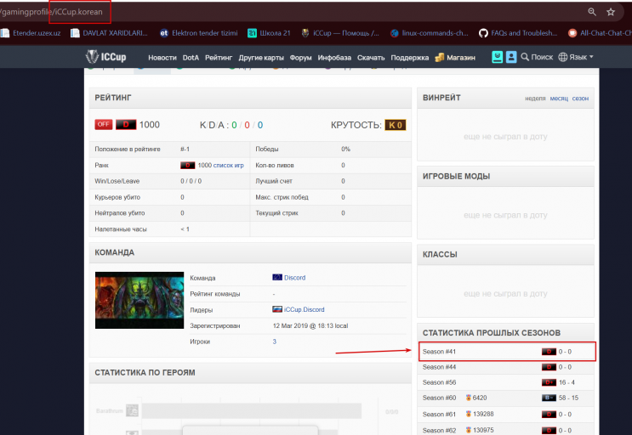Open the DAVLAT XARIDLARI bookmark
Viewport: 632px width, 435px height.
coord(109,33)
